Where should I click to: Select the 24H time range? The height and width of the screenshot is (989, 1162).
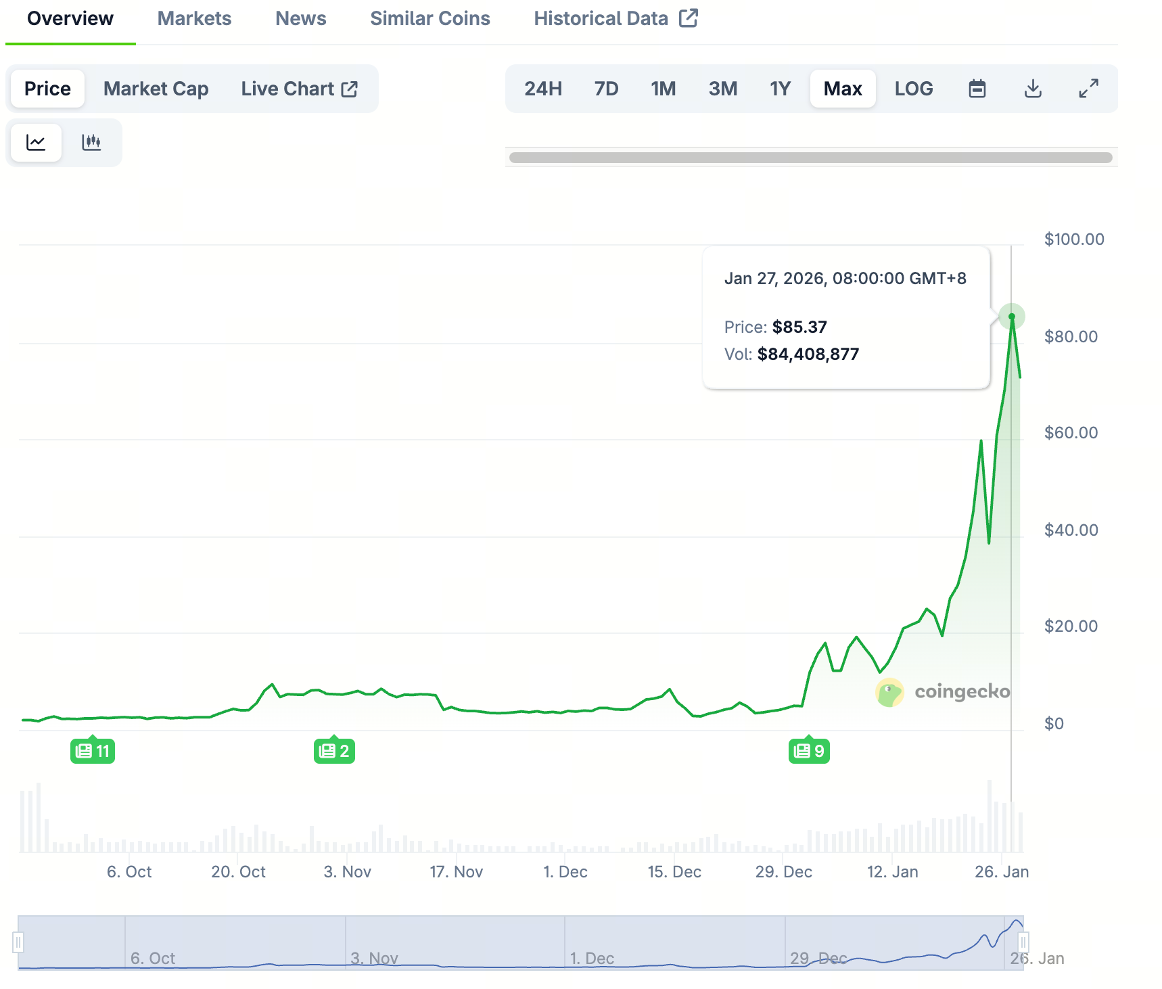click(x=544, y=88)
